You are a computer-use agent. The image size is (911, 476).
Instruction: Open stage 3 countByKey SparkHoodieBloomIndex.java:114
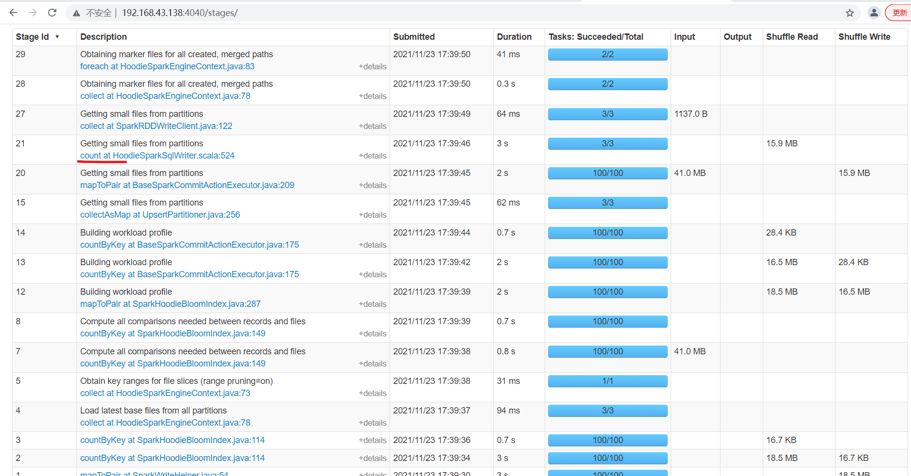click(x=173, y=440)
